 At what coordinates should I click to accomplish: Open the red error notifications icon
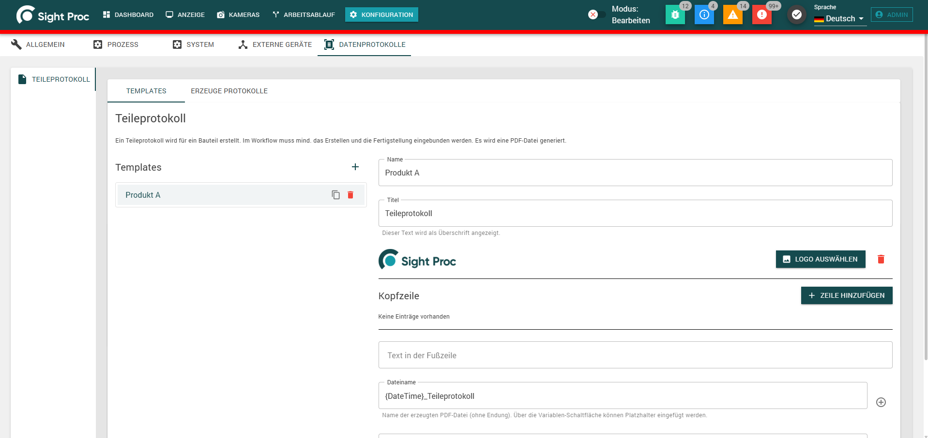(x=761, y=15)
